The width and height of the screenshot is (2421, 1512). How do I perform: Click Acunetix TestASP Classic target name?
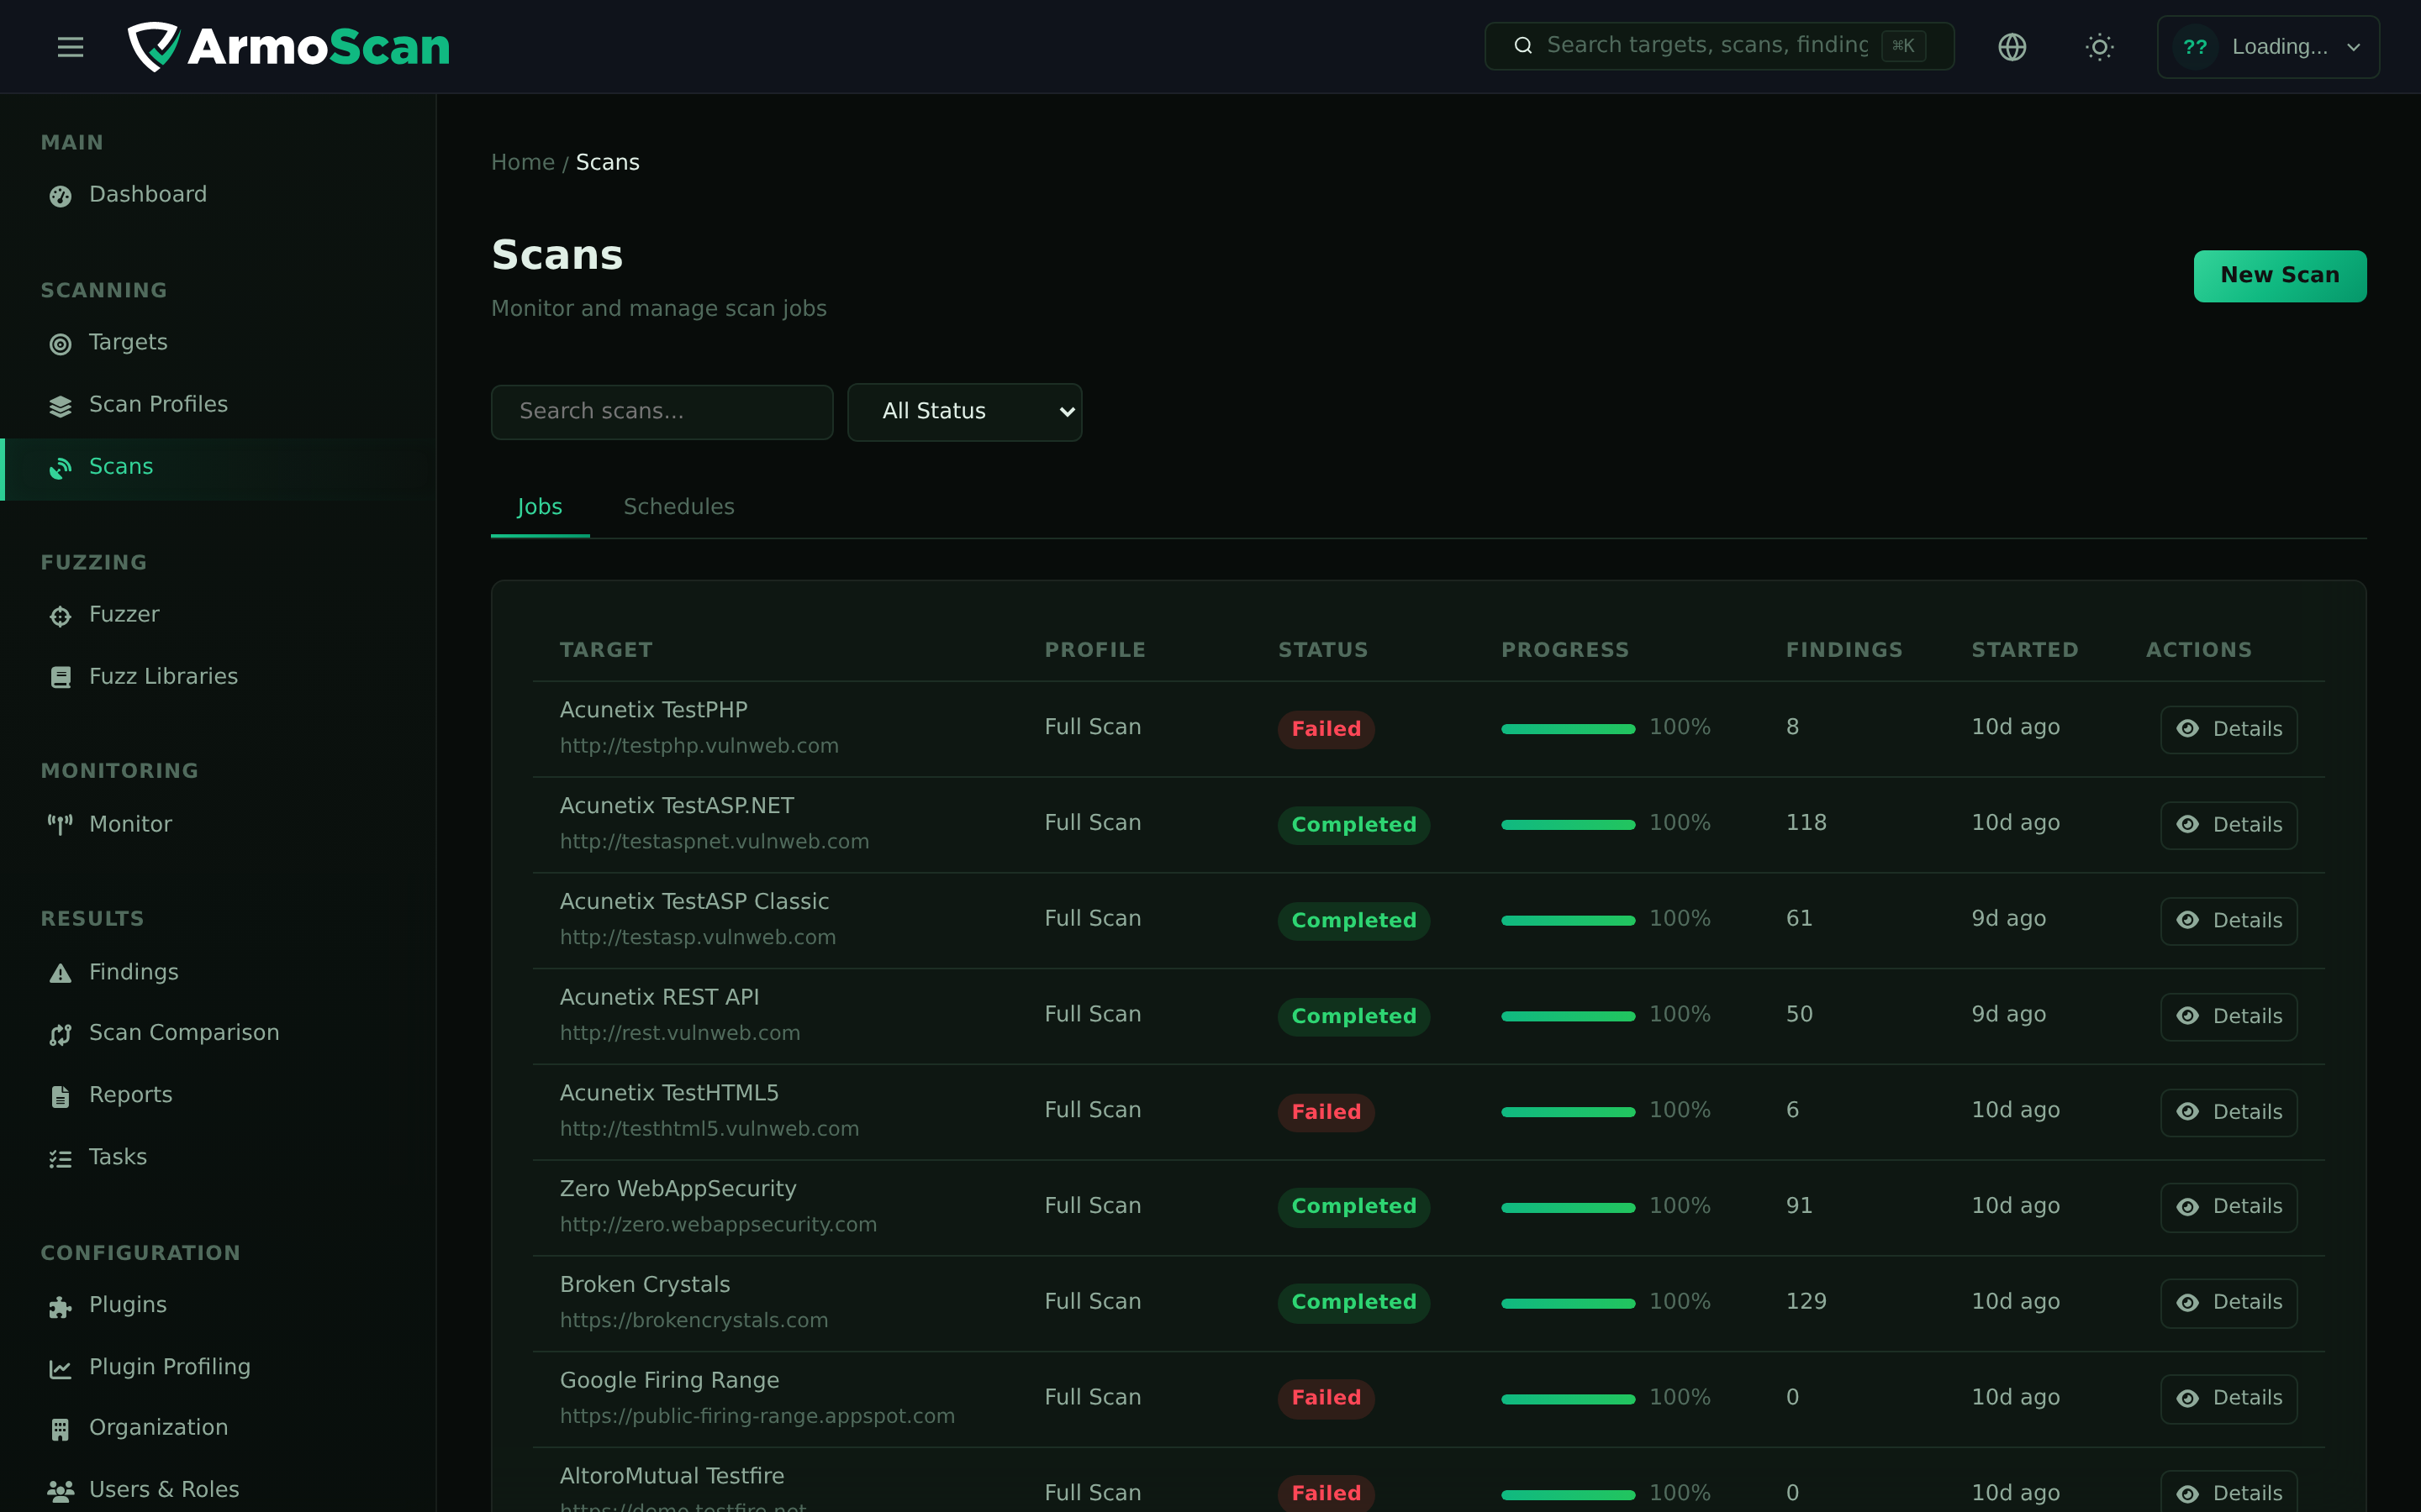pos(694,902)
